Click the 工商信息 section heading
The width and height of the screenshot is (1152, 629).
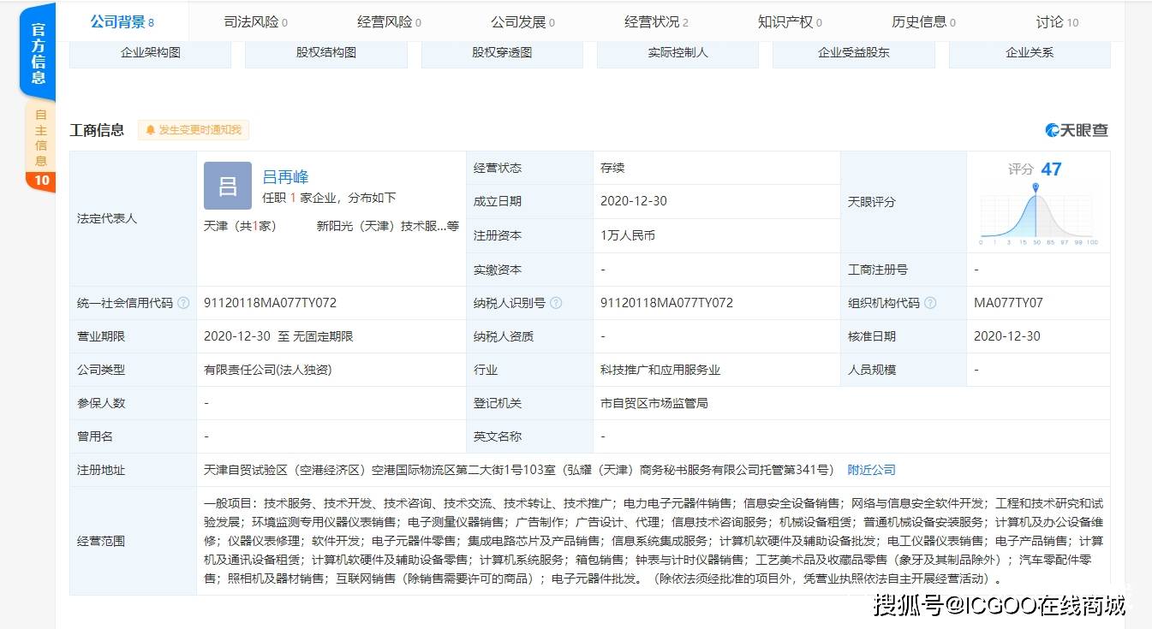click(x=97, y=130)
